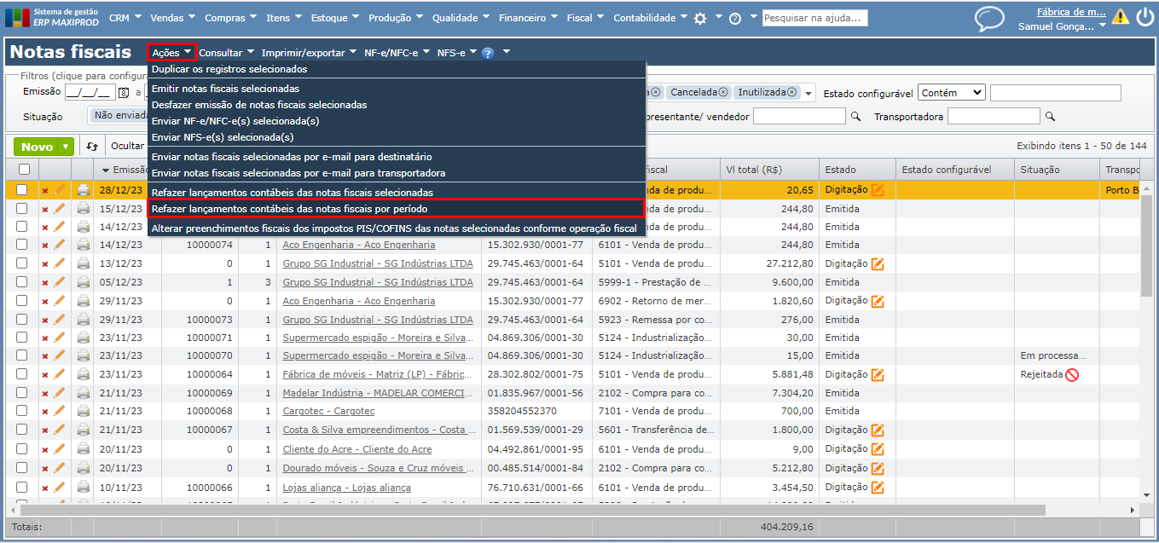
Task: Click search magnifier next to Transportadora field
Action: (x=1050, y=117)
